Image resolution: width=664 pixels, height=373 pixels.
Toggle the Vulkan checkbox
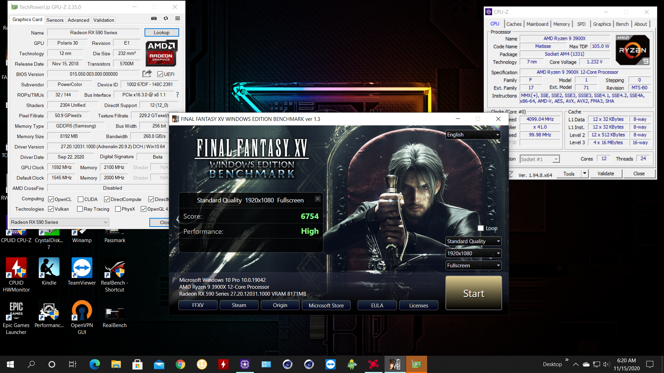click(51, 209)
